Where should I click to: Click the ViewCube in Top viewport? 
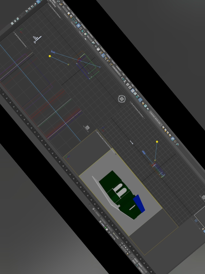(x=122, y=99)
